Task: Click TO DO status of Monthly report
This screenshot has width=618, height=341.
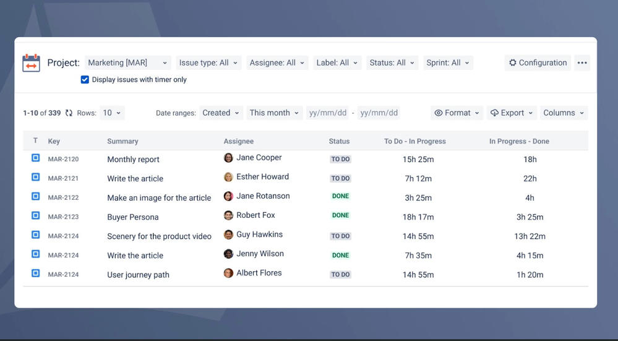Action: (x=340, y=159)
